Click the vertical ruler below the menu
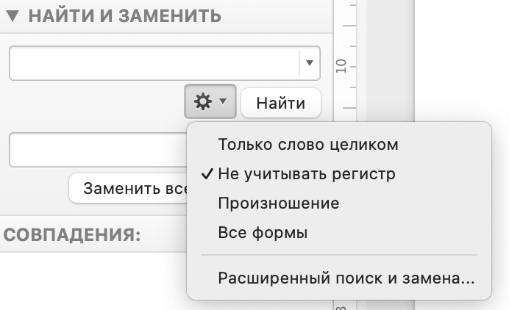This screenshot has height=310, width=509. click(341, 306)
